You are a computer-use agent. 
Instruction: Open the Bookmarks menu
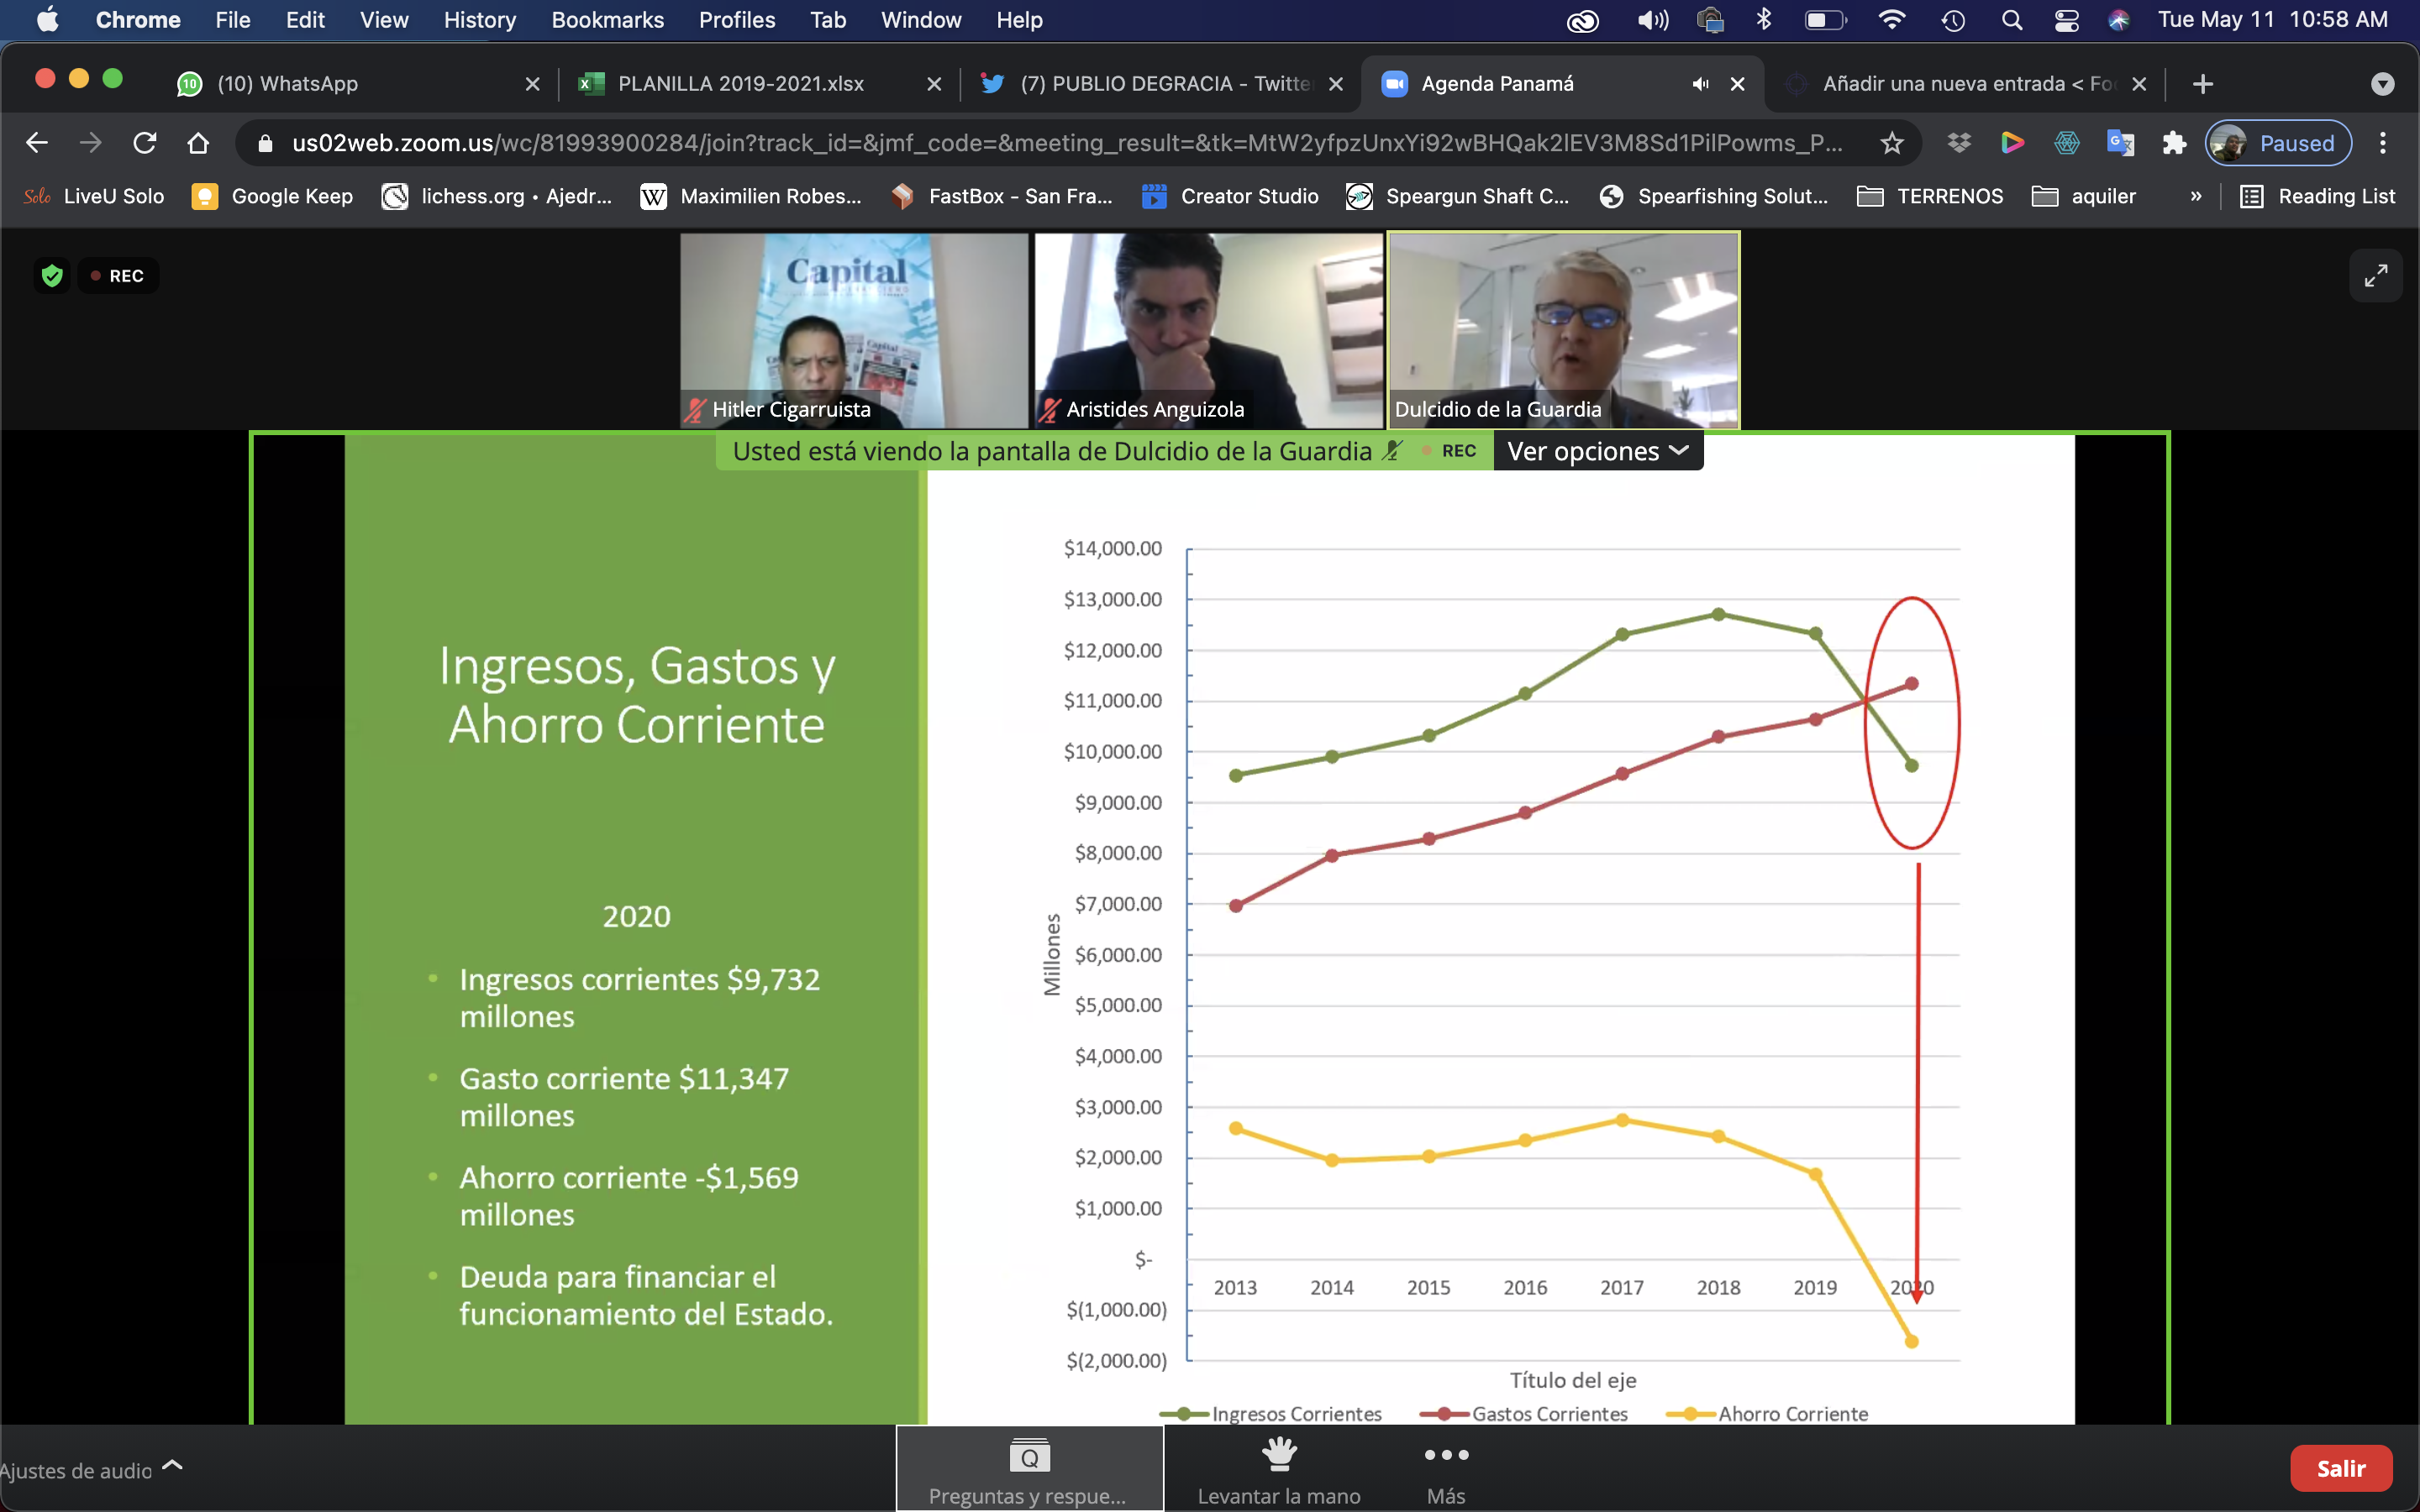pyautogui.click(x=607, y=20)
